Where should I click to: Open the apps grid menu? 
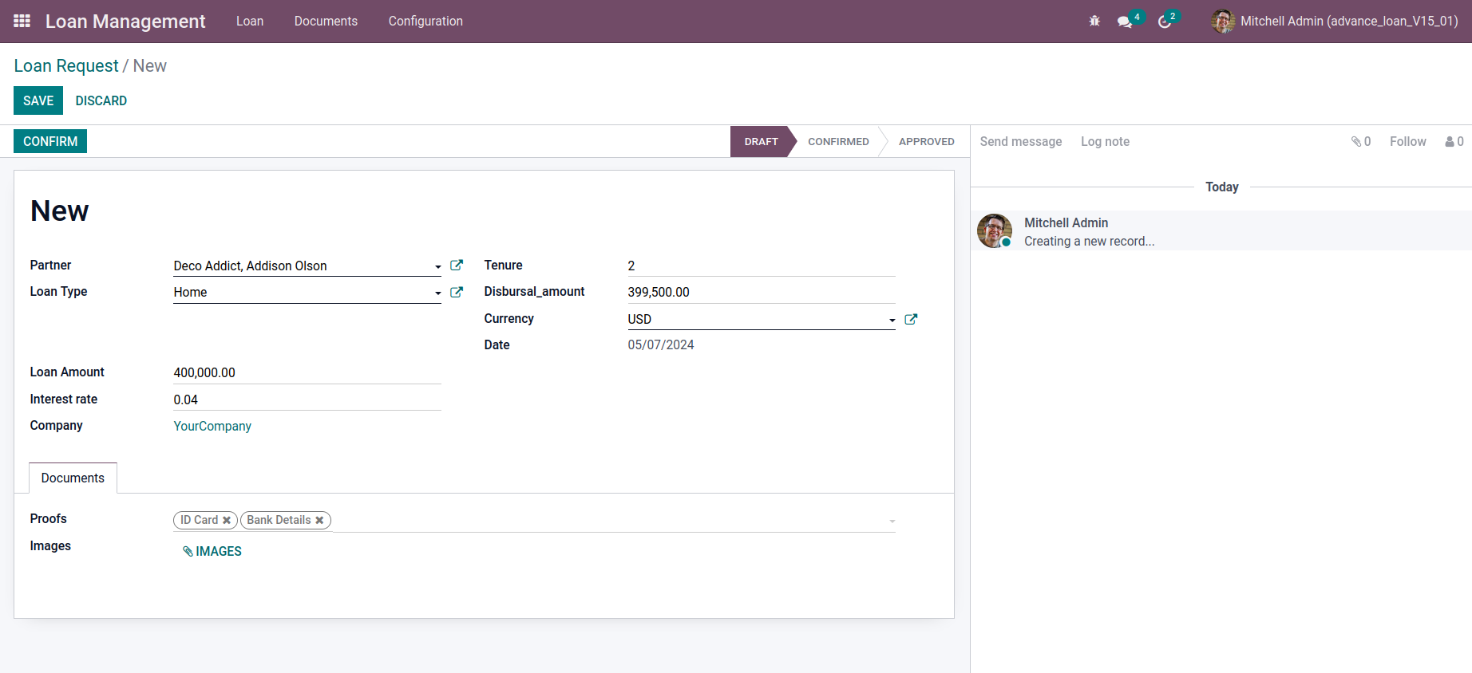22,21
